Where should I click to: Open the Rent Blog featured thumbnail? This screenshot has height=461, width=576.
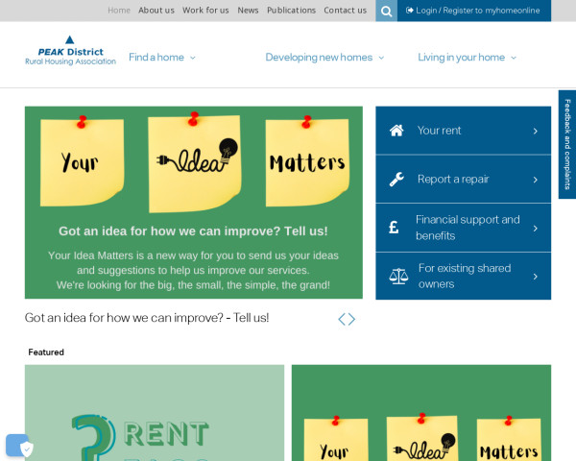tap(155, 413)
